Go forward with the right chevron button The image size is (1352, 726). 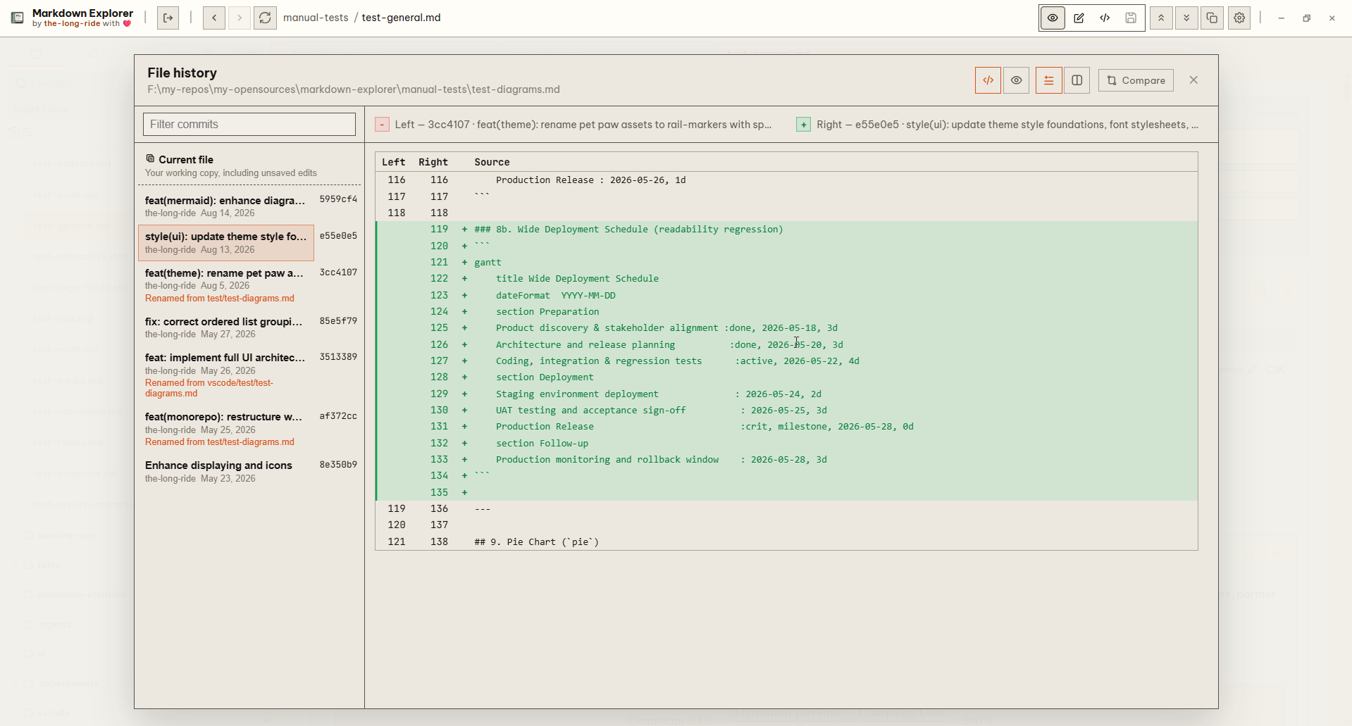click(x=240, y=18)
